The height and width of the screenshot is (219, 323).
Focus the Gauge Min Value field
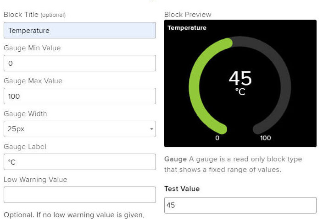point(80,63)
